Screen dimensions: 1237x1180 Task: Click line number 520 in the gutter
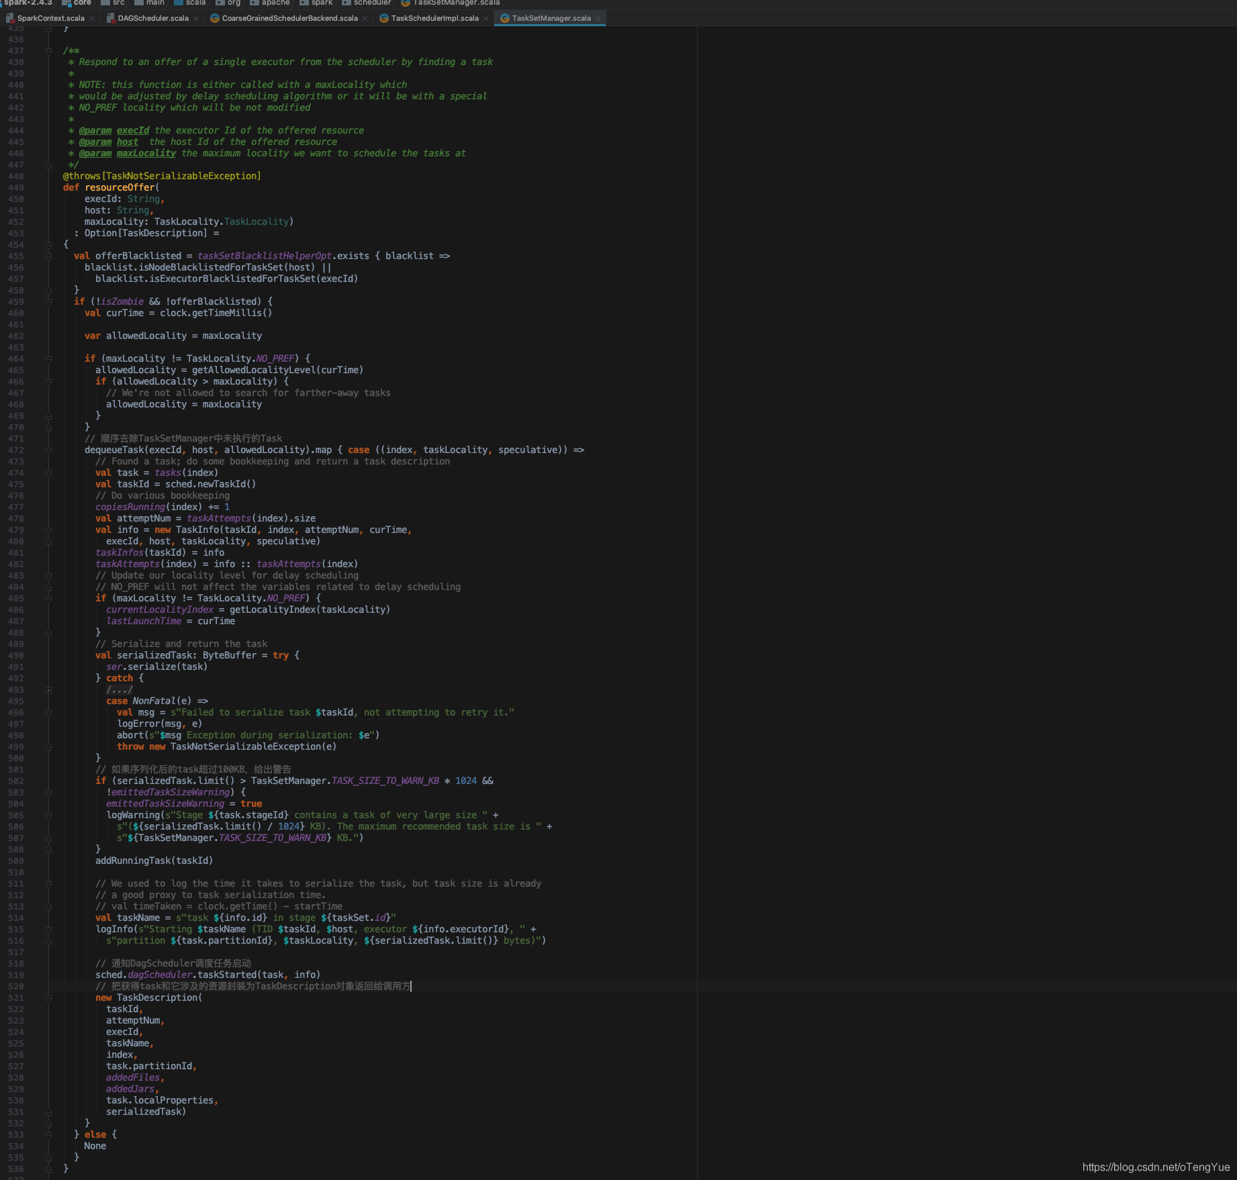[x=16, y=987]
